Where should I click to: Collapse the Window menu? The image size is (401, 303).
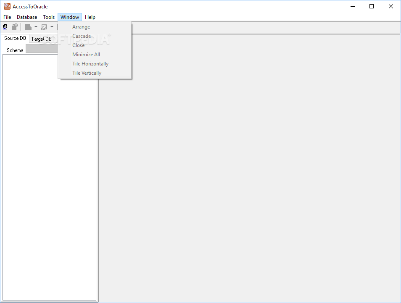(x=70, y=17)
